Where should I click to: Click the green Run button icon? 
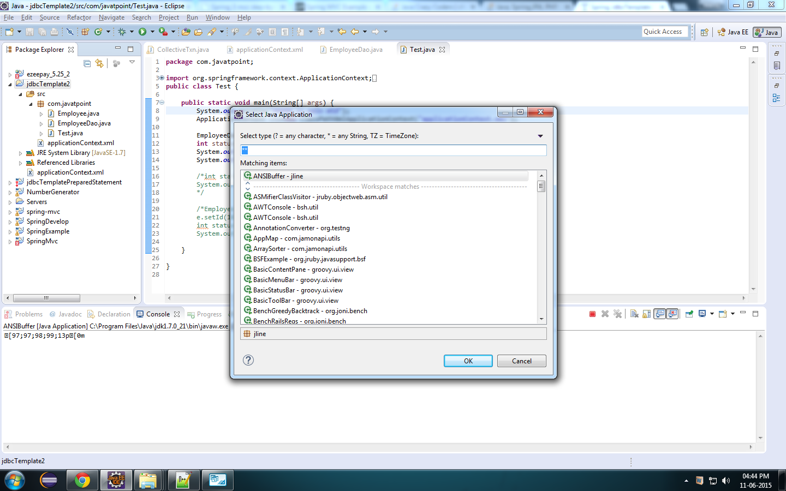tap(142, 32)
